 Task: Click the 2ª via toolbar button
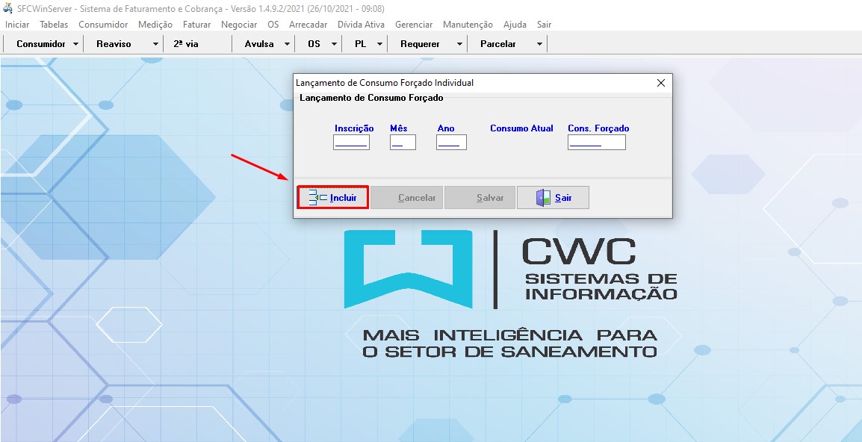click(186, 44)
